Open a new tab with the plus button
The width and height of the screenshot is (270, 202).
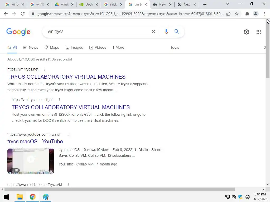205,4
